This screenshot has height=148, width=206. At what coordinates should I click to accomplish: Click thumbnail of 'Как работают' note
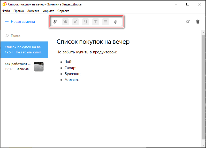(x=39, y=67)
